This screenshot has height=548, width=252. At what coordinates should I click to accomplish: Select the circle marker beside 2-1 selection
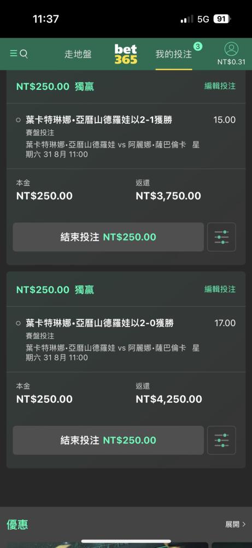pyautogui.click(x=19, y=120)
